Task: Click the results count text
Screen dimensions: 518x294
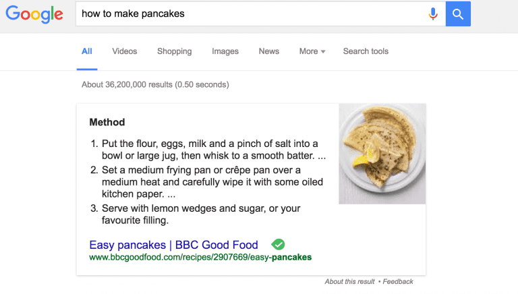Action: 155,85
